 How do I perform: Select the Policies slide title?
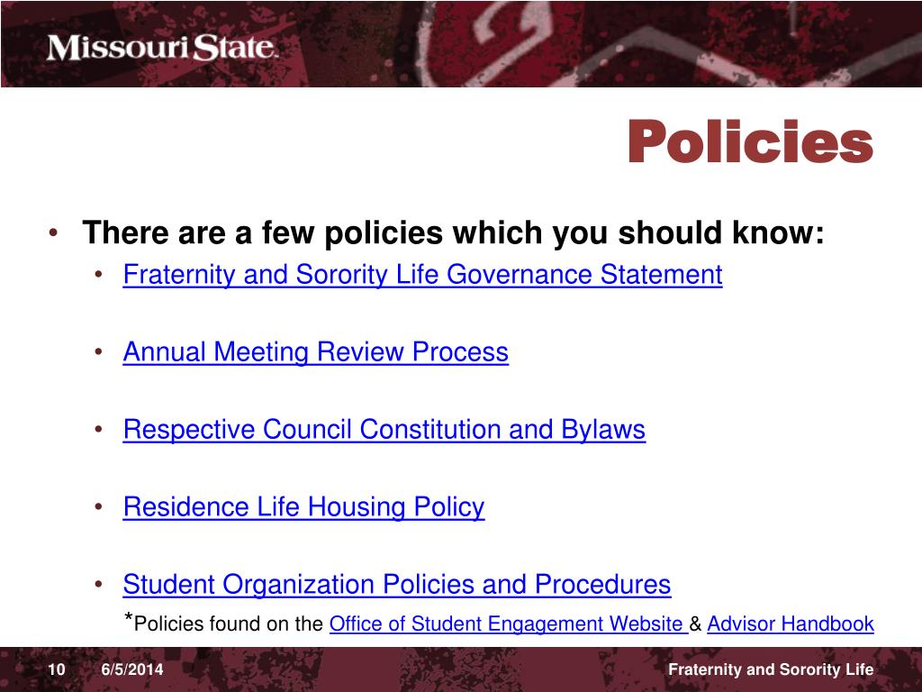point(751,141)
